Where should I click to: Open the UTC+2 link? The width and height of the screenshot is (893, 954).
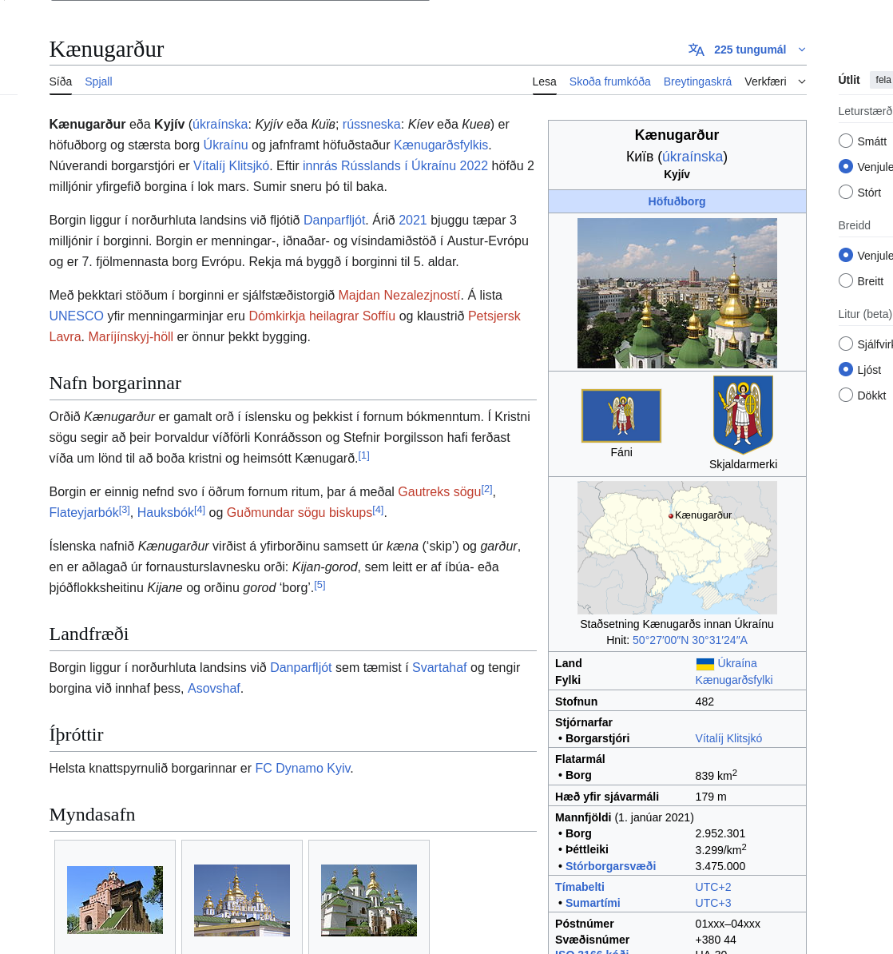pyautogui.click(x=713, y=887)
